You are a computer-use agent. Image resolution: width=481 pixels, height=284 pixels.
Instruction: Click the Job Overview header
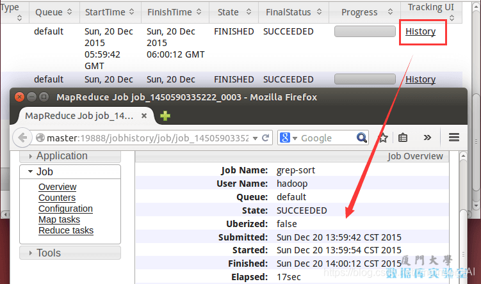415,156
